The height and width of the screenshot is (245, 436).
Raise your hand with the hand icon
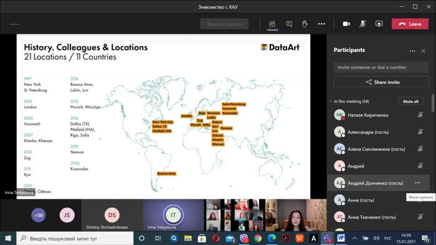click(x=305, y=24)
